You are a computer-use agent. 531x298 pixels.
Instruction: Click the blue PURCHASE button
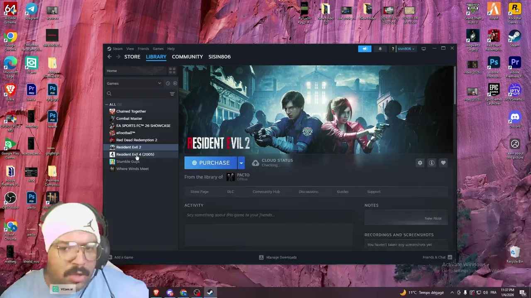coord(211,163)
